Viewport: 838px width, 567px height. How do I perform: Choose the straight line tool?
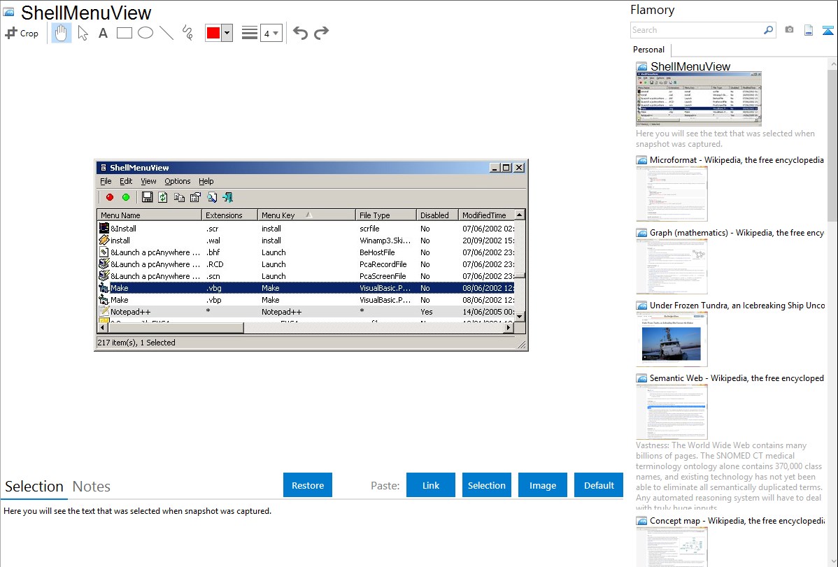[x=166, y=33]
